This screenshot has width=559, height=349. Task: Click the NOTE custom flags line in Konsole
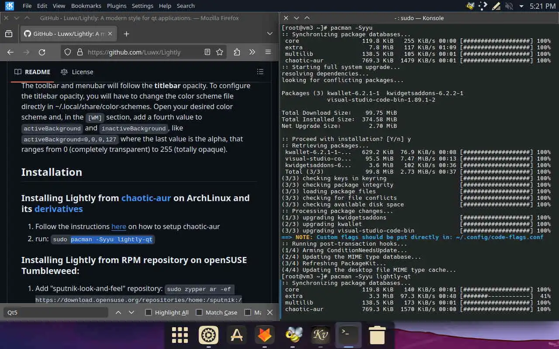click(x=412, y=237)
